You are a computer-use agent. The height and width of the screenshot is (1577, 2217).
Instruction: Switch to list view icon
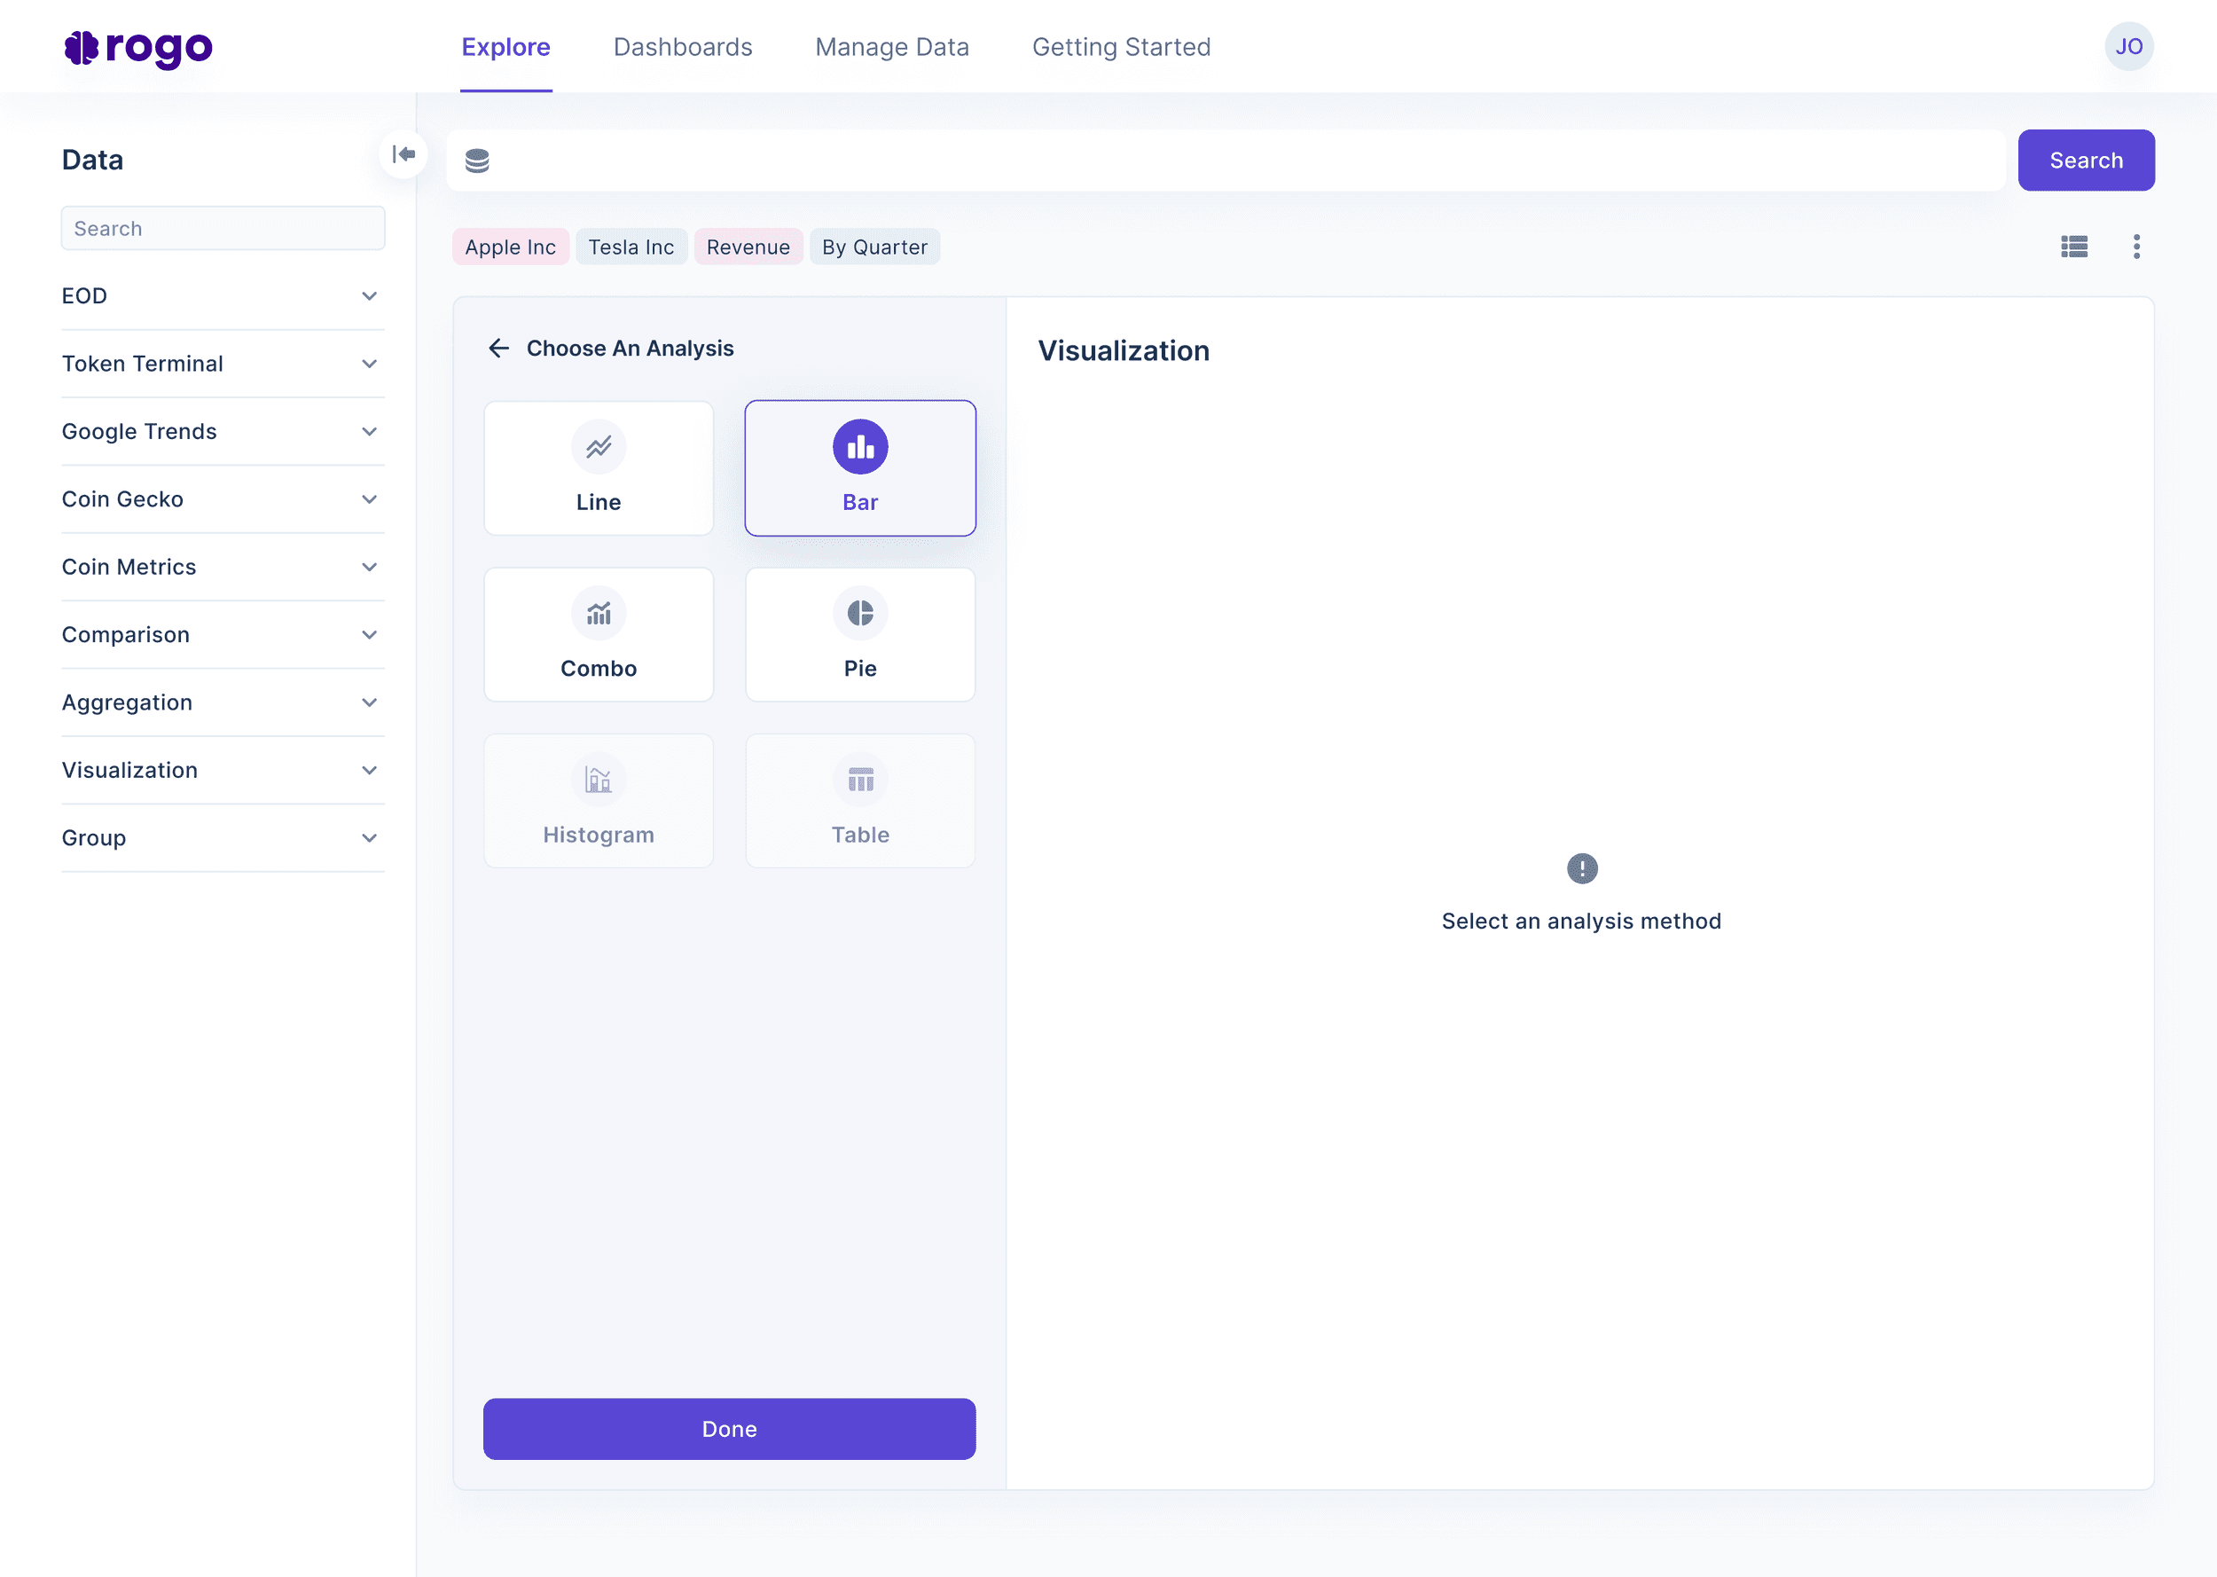(2073, 247)
